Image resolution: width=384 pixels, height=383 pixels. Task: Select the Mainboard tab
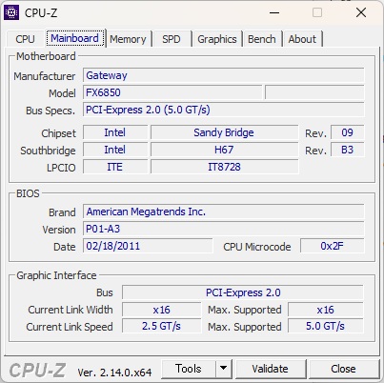coord(74,38)
